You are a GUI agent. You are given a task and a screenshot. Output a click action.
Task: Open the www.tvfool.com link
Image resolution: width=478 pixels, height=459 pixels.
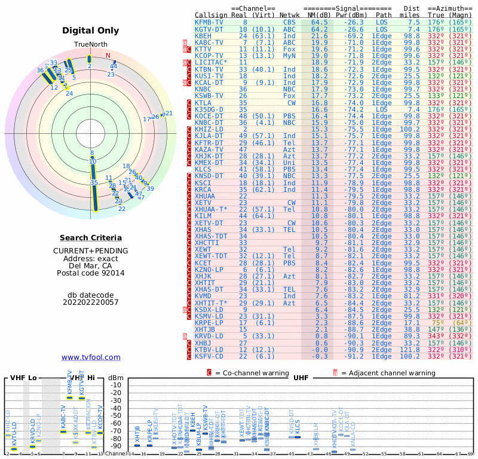click(91, 357)
